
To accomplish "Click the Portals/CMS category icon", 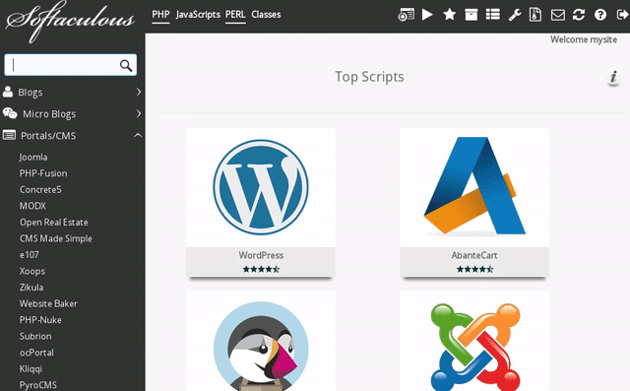I will pyautogui.click(x=9, y=135).
